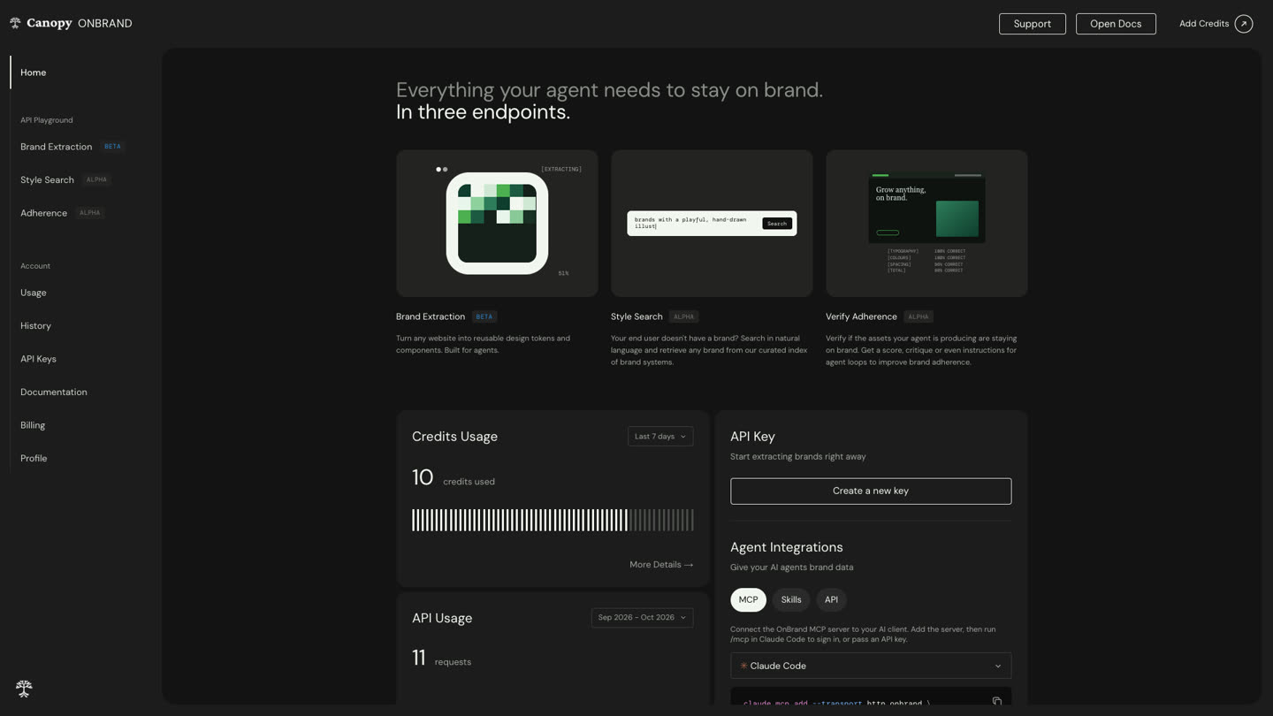Image resolution: width=1273 pixels, height=716 pixels.
Task: Open the Last 7 days range dropdown
Action: pos(660,437)
